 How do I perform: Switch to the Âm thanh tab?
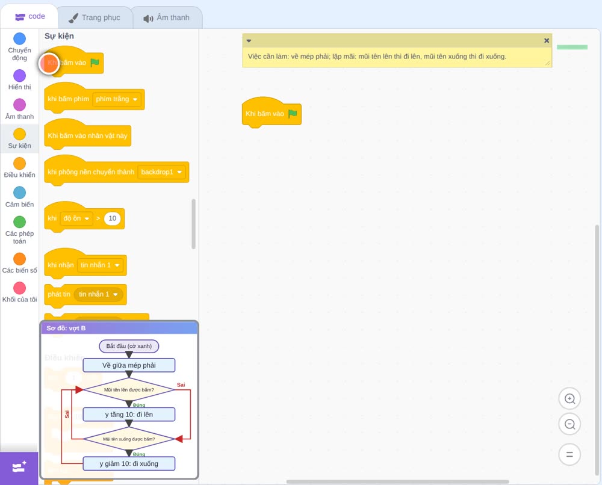(x=167, y=17)
